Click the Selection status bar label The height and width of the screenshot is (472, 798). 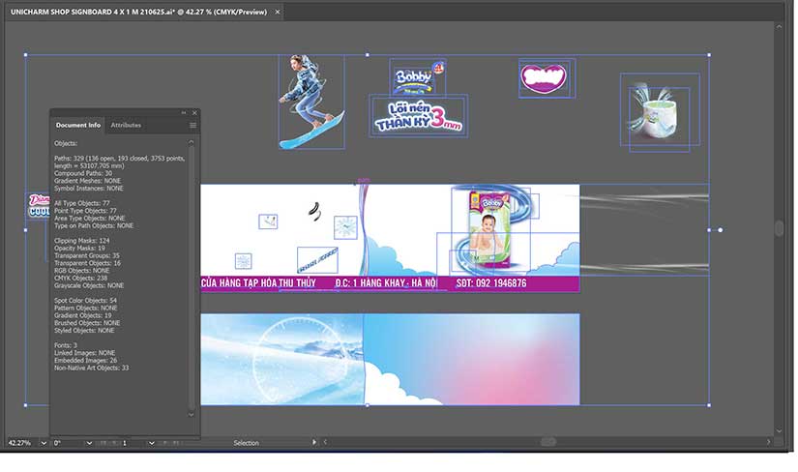click(x=247, y=443)
